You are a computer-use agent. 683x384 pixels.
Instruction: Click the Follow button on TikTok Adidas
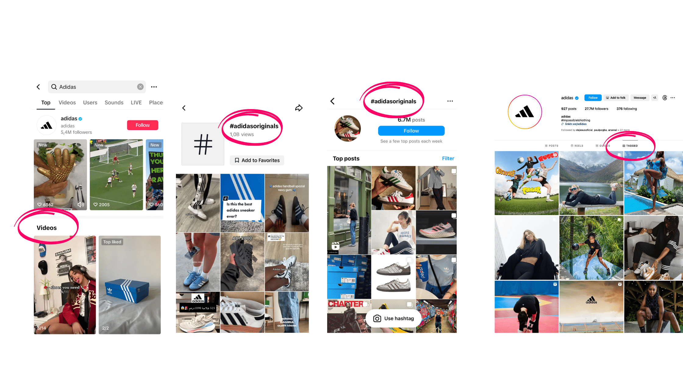point(142,125)
